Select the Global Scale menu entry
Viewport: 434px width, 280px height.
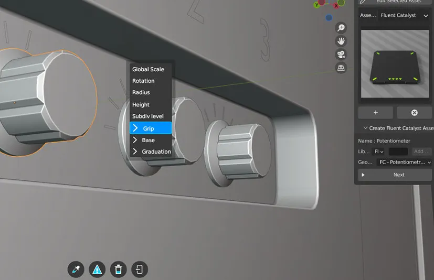(x=148, y=69)
